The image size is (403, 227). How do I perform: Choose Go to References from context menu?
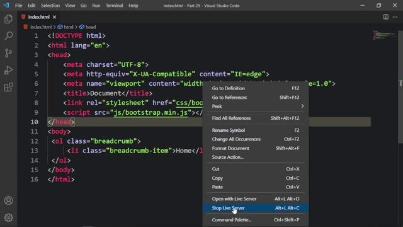pyautogui.click(x=256, y=98)
